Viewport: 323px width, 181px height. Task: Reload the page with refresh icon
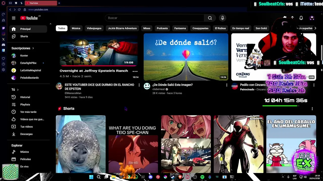point(19,10)
